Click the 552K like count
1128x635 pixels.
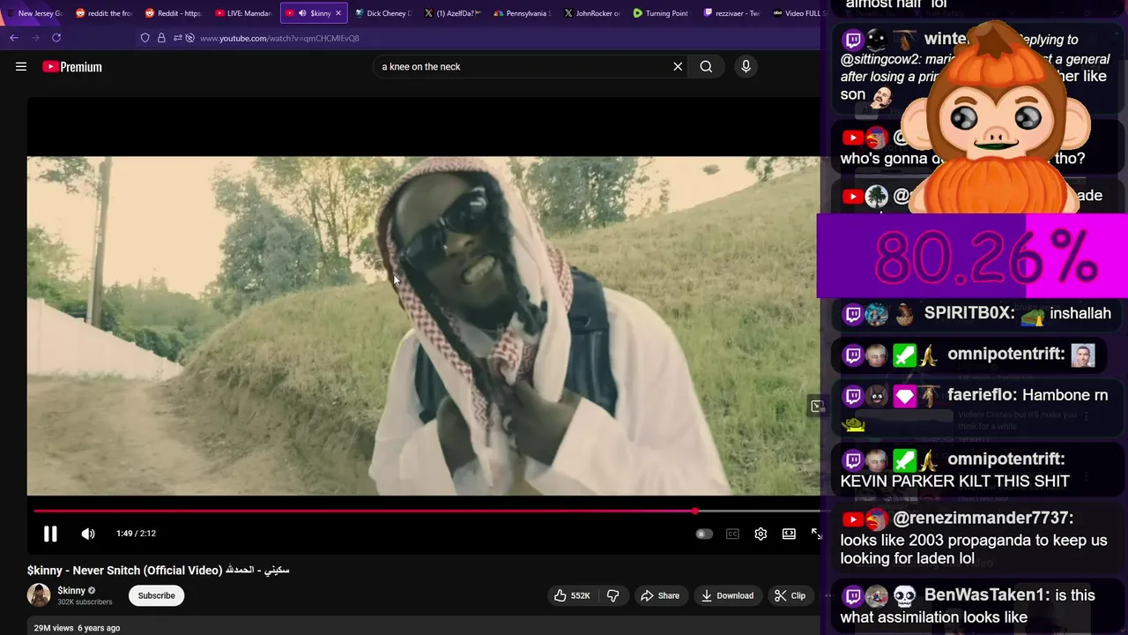pyautogui.click(x=580, y=596)
